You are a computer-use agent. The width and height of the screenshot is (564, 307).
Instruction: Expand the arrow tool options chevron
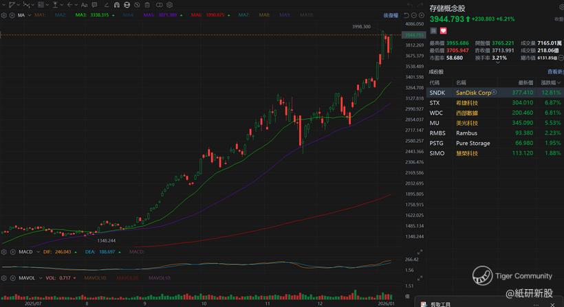click(76, 5)
